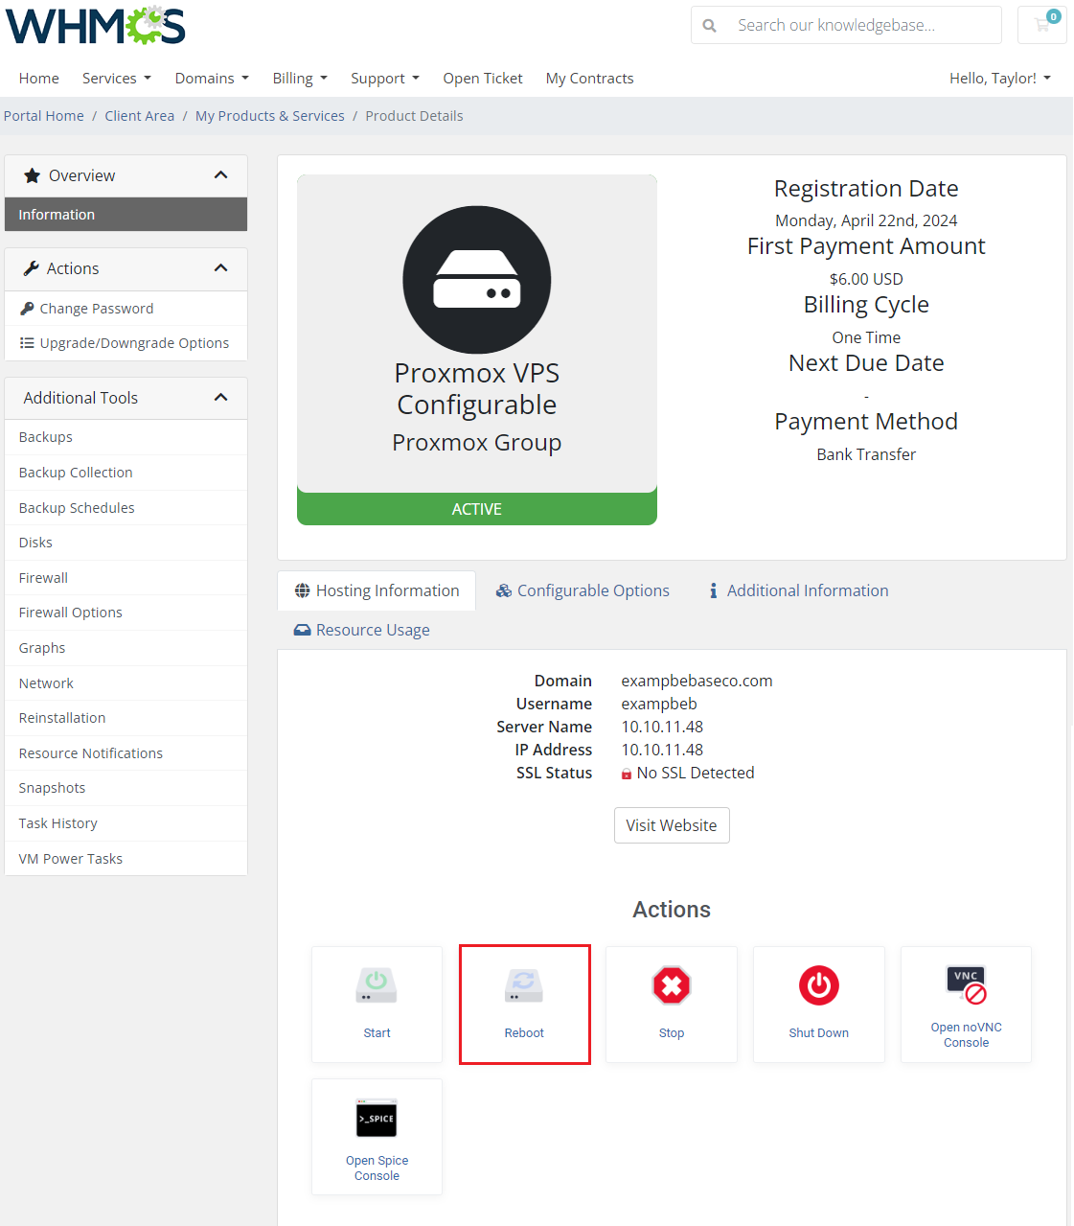Image resolution: width=1074 pixels, height=1226 pixels.
Task: Expand the Hello, Taylor! account dropdown
Action: point(999,79)
